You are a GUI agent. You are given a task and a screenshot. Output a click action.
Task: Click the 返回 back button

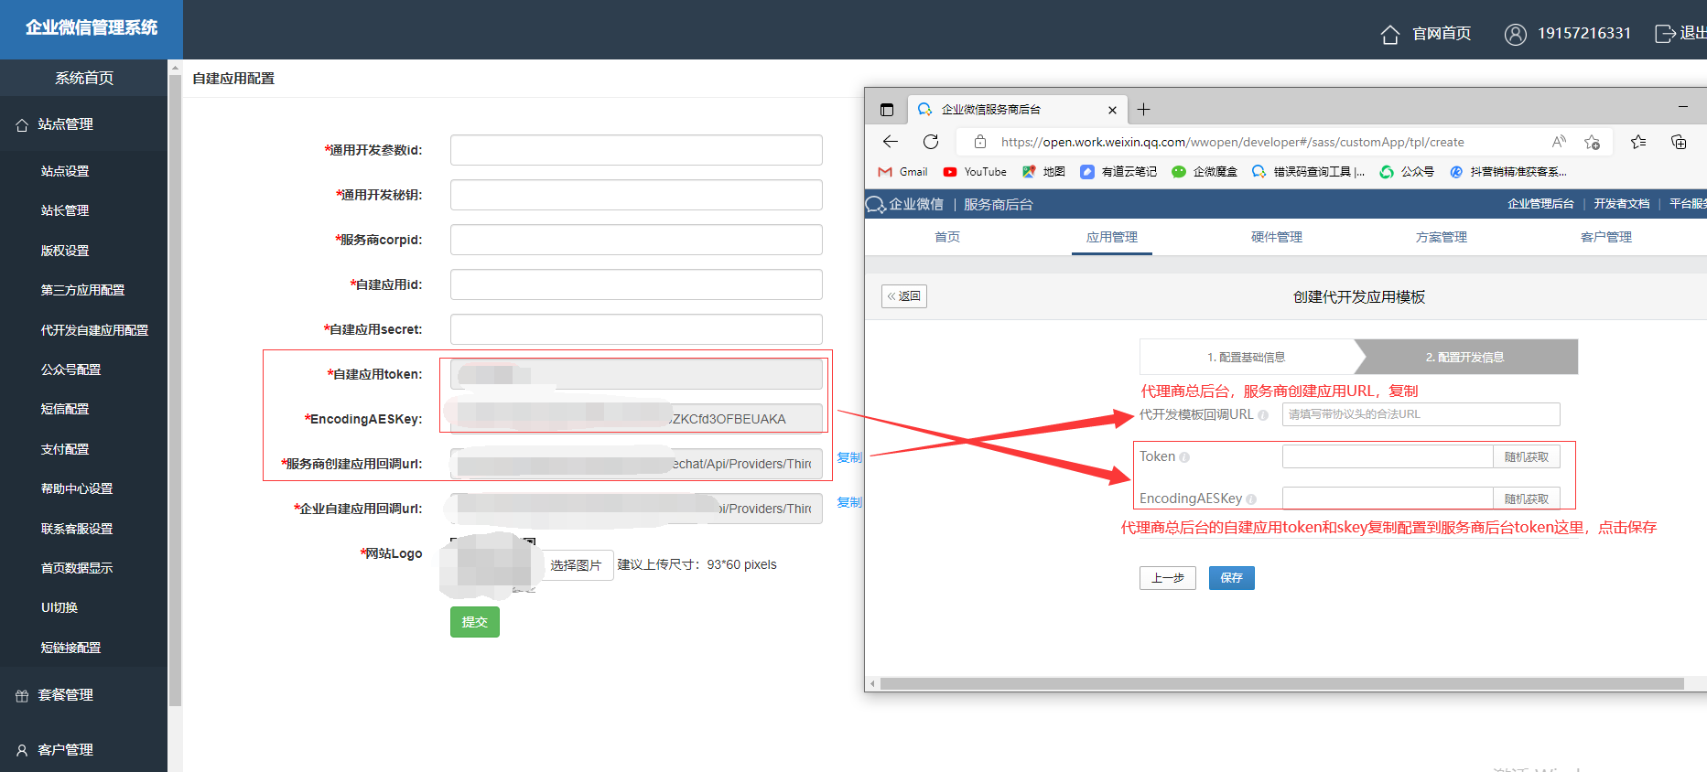904,296
